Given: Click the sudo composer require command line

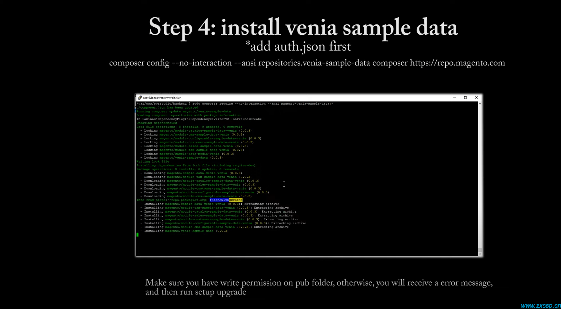Looking at the screenshot, I should (235, 104).
